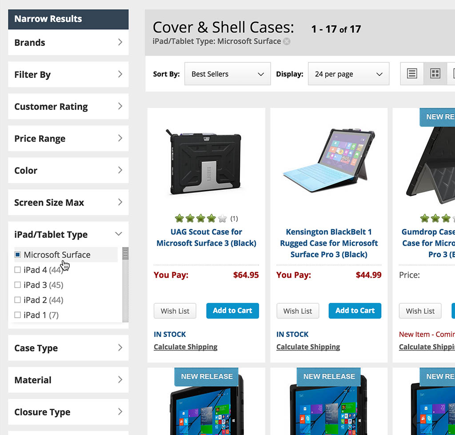Uncheck the Microsoft Surface checkbox
Image resolution: width=455 pixels, height=435 pixels.
[18, 255]
